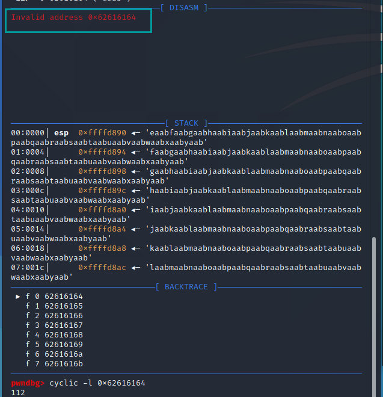This screenshot has height=397, width=383.
Task: Click the terminal vertical scrollbar thumb
Action: point(374,316)
